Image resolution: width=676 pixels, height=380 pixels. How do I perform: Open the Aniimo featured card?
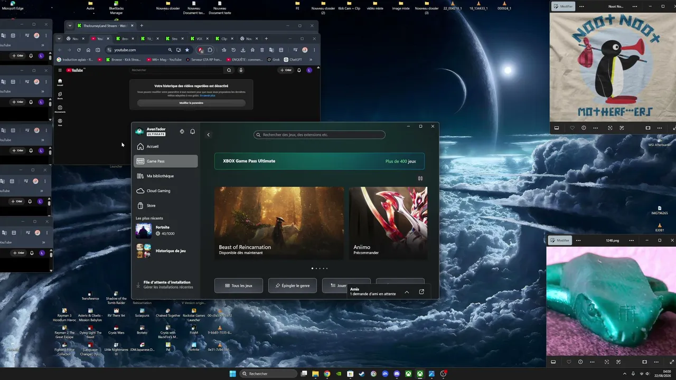(x=388, y=223)
